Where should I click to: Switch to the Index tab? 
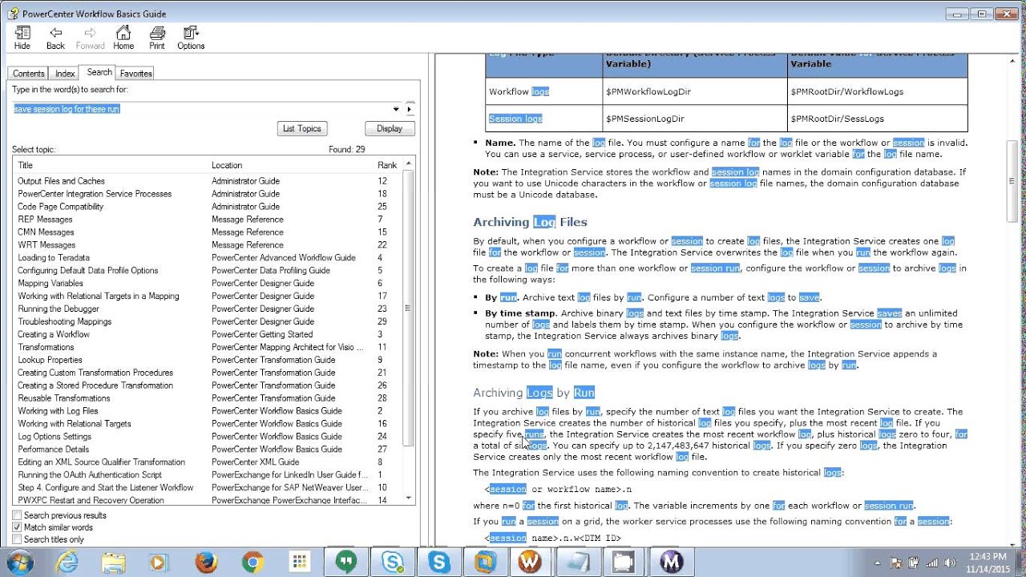pyautogui.click(x=65, y=74)
